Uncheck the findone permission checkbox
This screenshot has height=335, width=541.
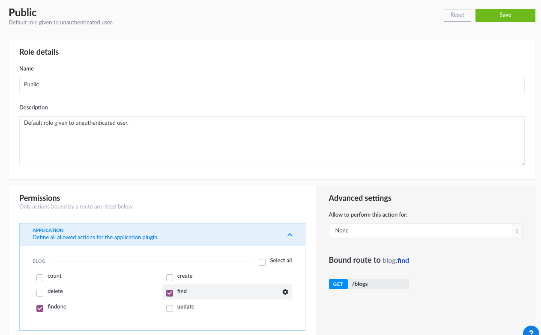[40, 309]
